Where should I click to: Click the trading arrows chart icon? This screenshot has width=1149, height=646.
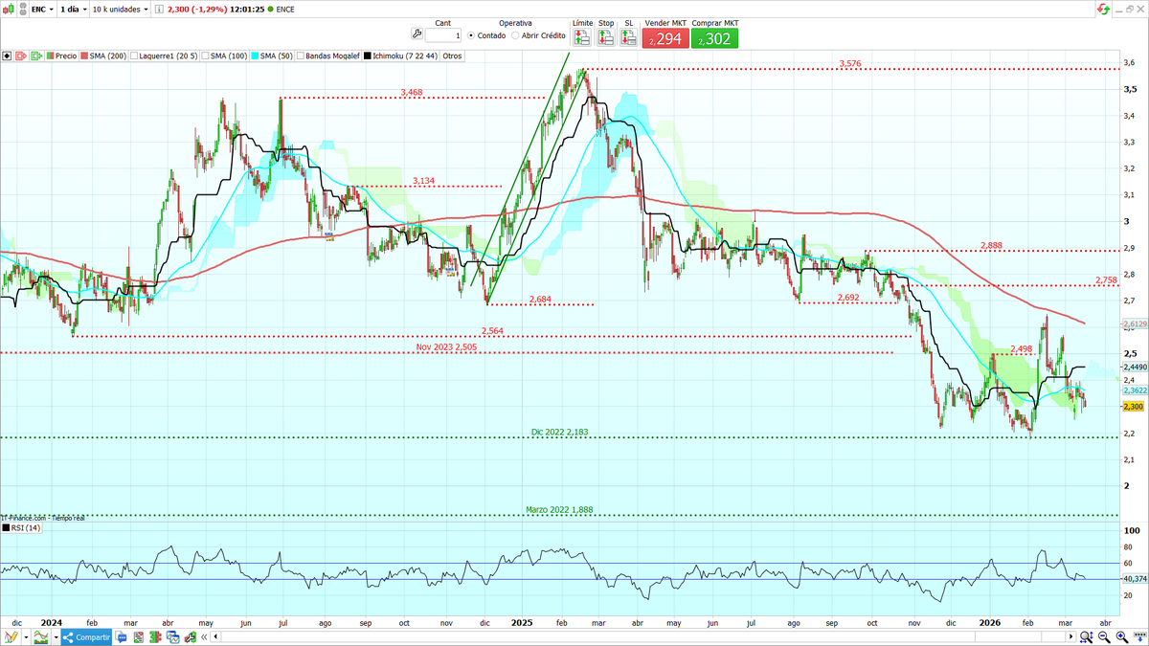click(190, 637)
